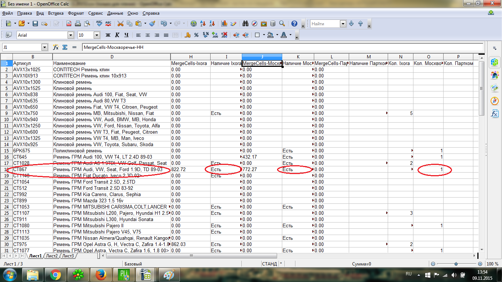Expand the Arial font name dropdown

(x=71, y=35)
